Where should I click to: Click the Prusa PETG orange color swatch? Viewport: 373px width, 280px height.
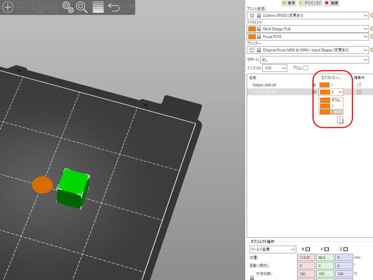[252, 37]
